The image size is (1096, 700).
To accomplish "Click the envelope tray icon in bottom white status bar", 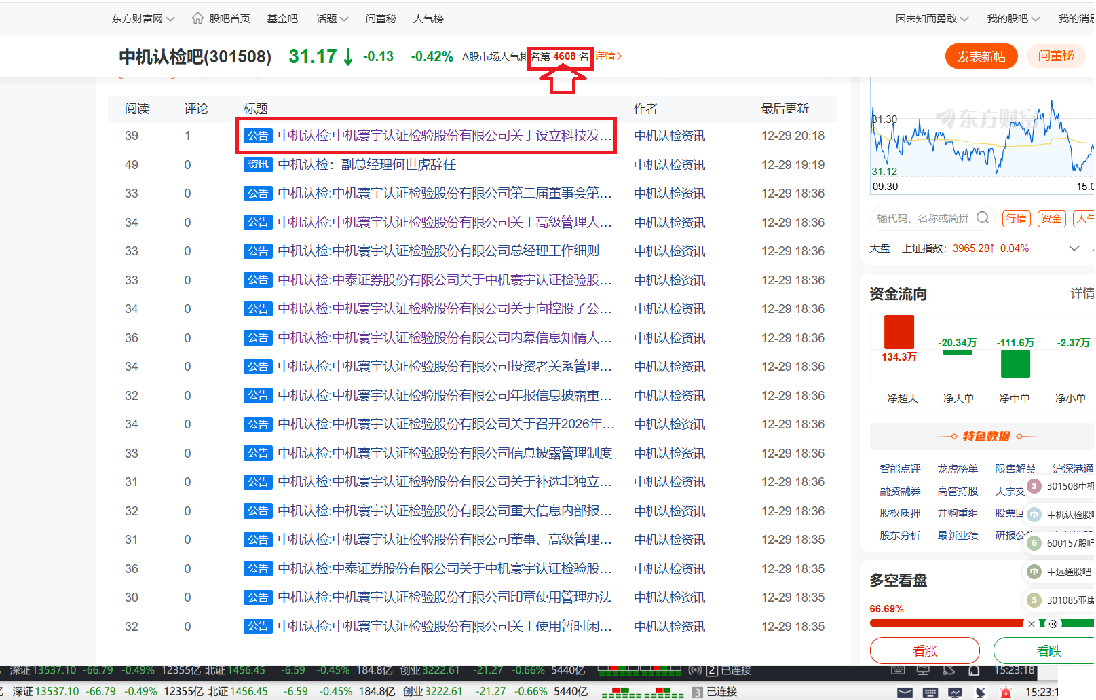I will coord(905,692).
